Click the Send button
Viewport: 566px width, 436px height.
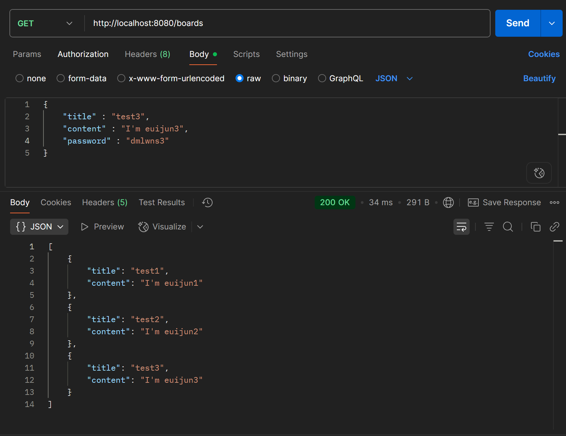click(x=518, y=23)
